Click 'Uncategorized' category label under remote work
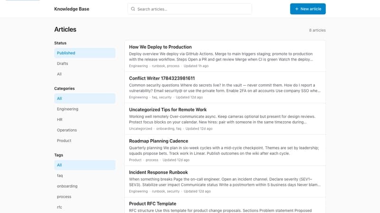The height and width of the screenshot is (213, 380). click(141, 129)
